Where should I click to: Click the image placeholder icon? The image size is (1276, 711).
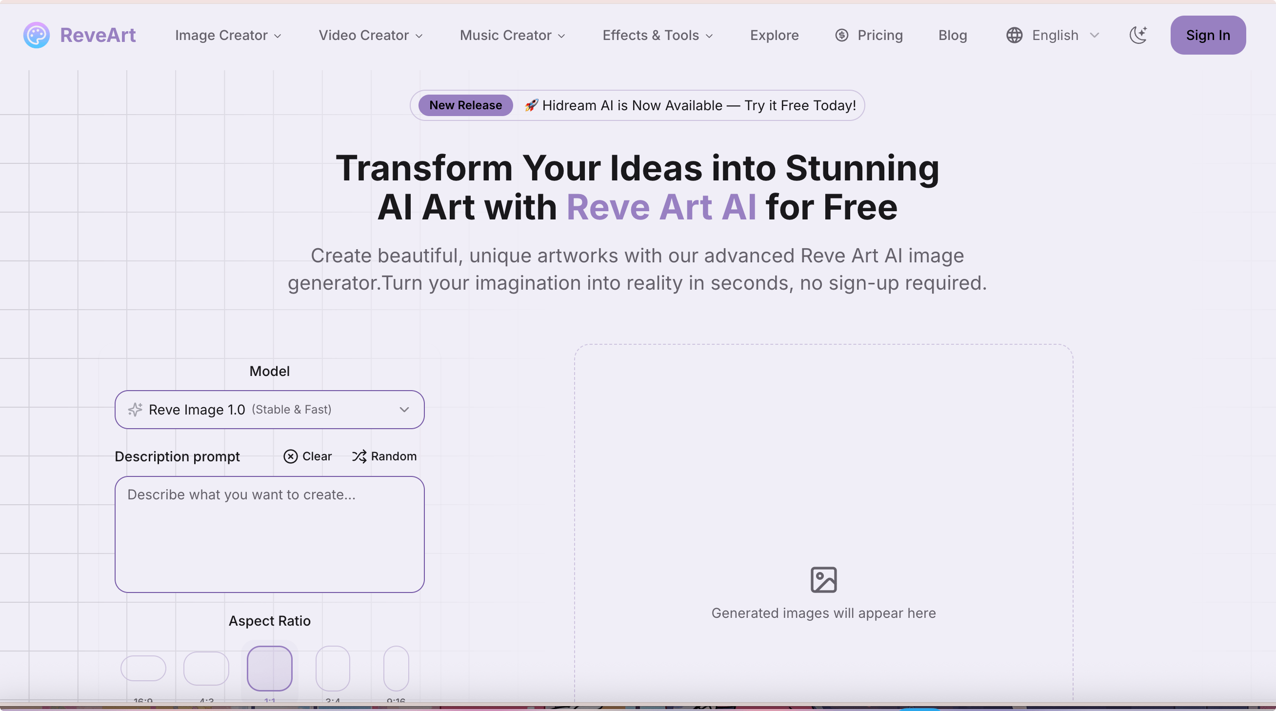point(824,580)
